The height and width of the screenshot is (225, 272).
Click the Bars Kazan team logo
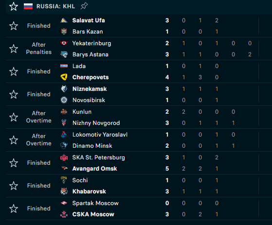click(64, 32)
